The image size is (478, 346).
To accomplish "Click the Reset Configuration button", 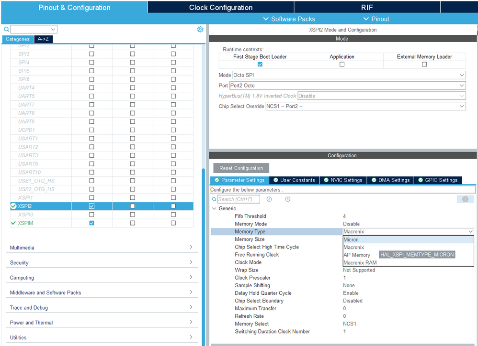I will (x=241, y=168).
